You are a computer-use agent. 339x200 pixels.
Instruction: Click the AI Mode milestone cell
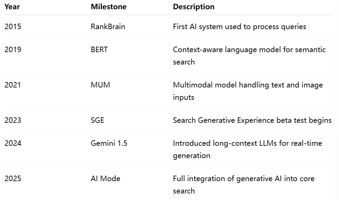[x=105, y=178]
